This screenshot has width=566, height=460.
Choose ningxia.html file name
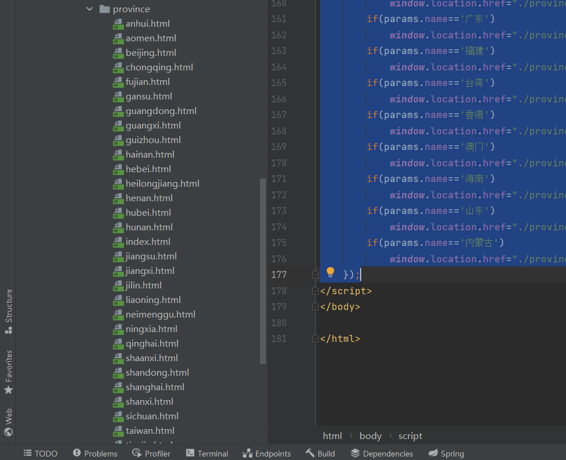pyautogui.click(x=151, y=329)
